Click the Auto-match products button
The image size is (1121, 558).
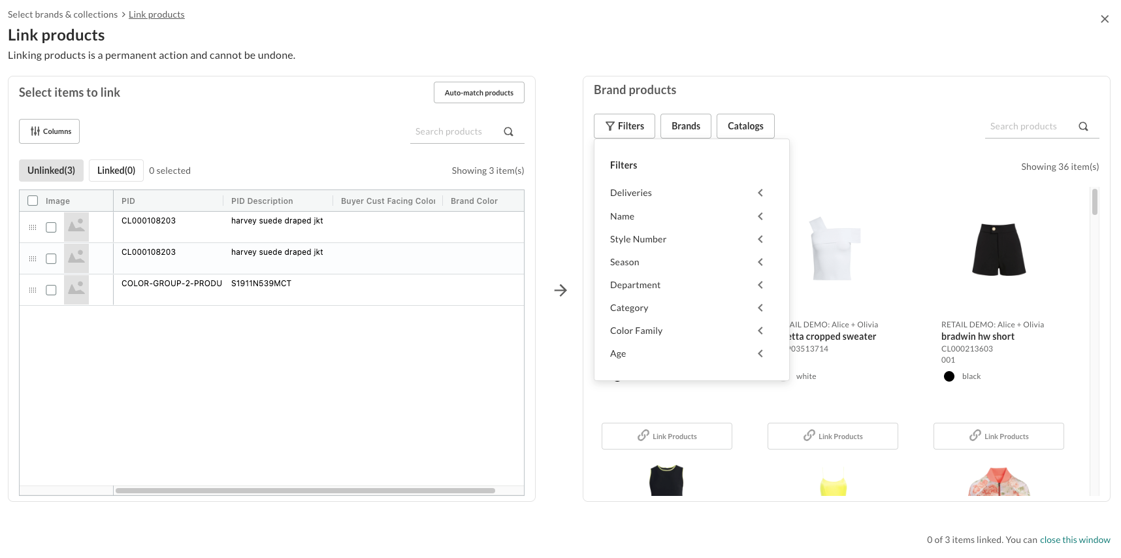point(479,93)
